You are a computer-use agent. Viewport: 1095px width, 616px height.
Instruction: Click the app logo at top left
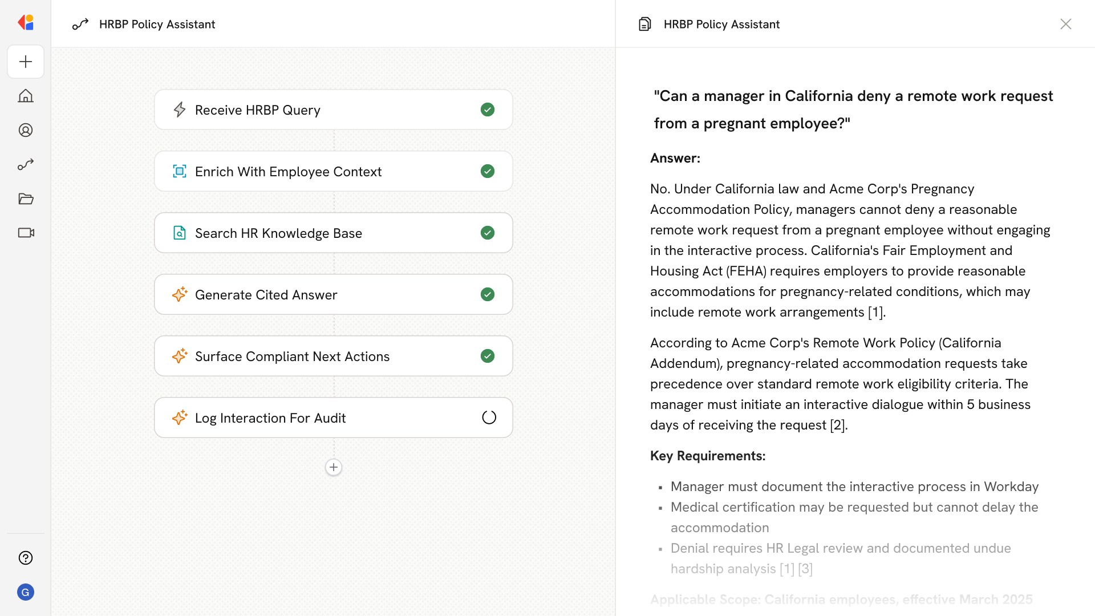26,23
